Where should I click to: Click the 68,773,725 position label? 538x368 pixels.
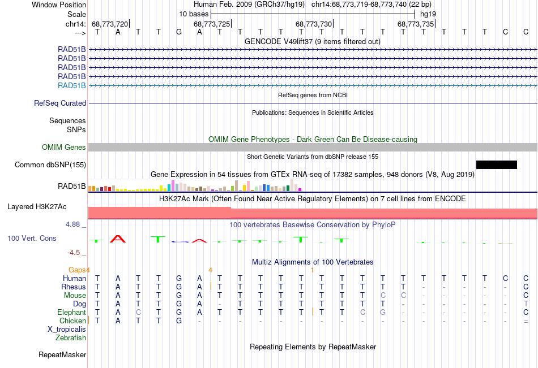tap(212, 24)
